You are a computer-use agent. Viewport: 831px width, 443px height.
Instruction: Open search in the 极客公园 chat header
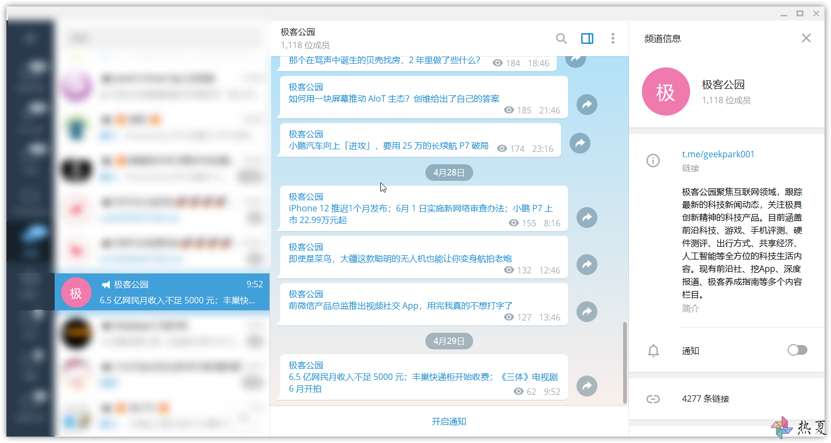(x=561, y=39)
